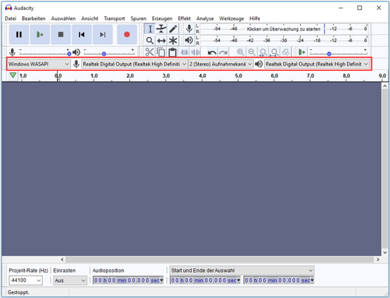This screenshot has width=390, height=298.
Task: Open the Transport menu
Action: pyautogui.click(x=114, y=18)
